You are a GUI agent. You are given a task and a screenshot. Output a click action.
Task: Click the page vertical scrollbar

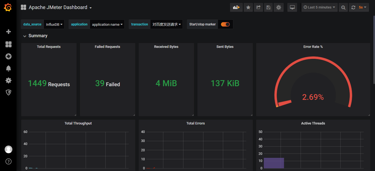coord(374,49)
